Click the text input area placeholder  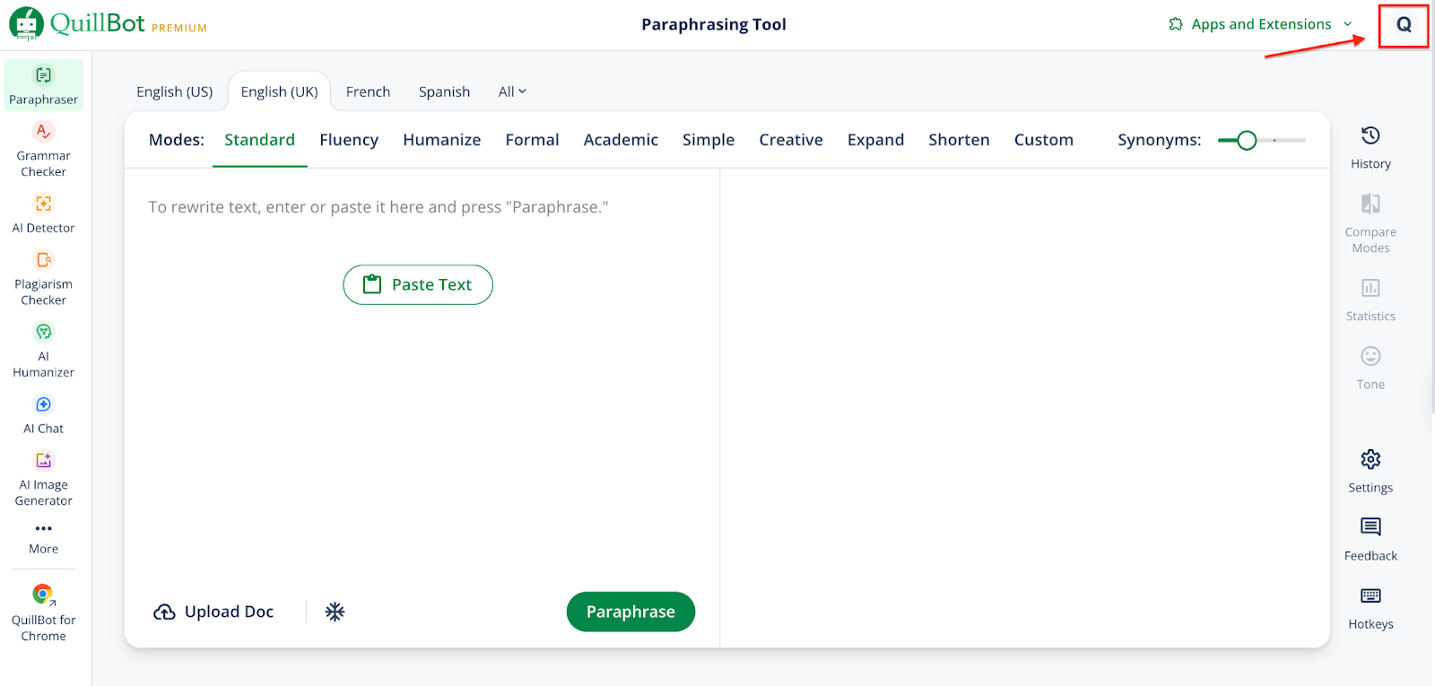(378, 207)
